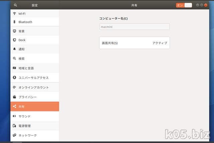Click the オンラインアカウント icon
This screenshot has width=214, height=143.
point(14,87)
